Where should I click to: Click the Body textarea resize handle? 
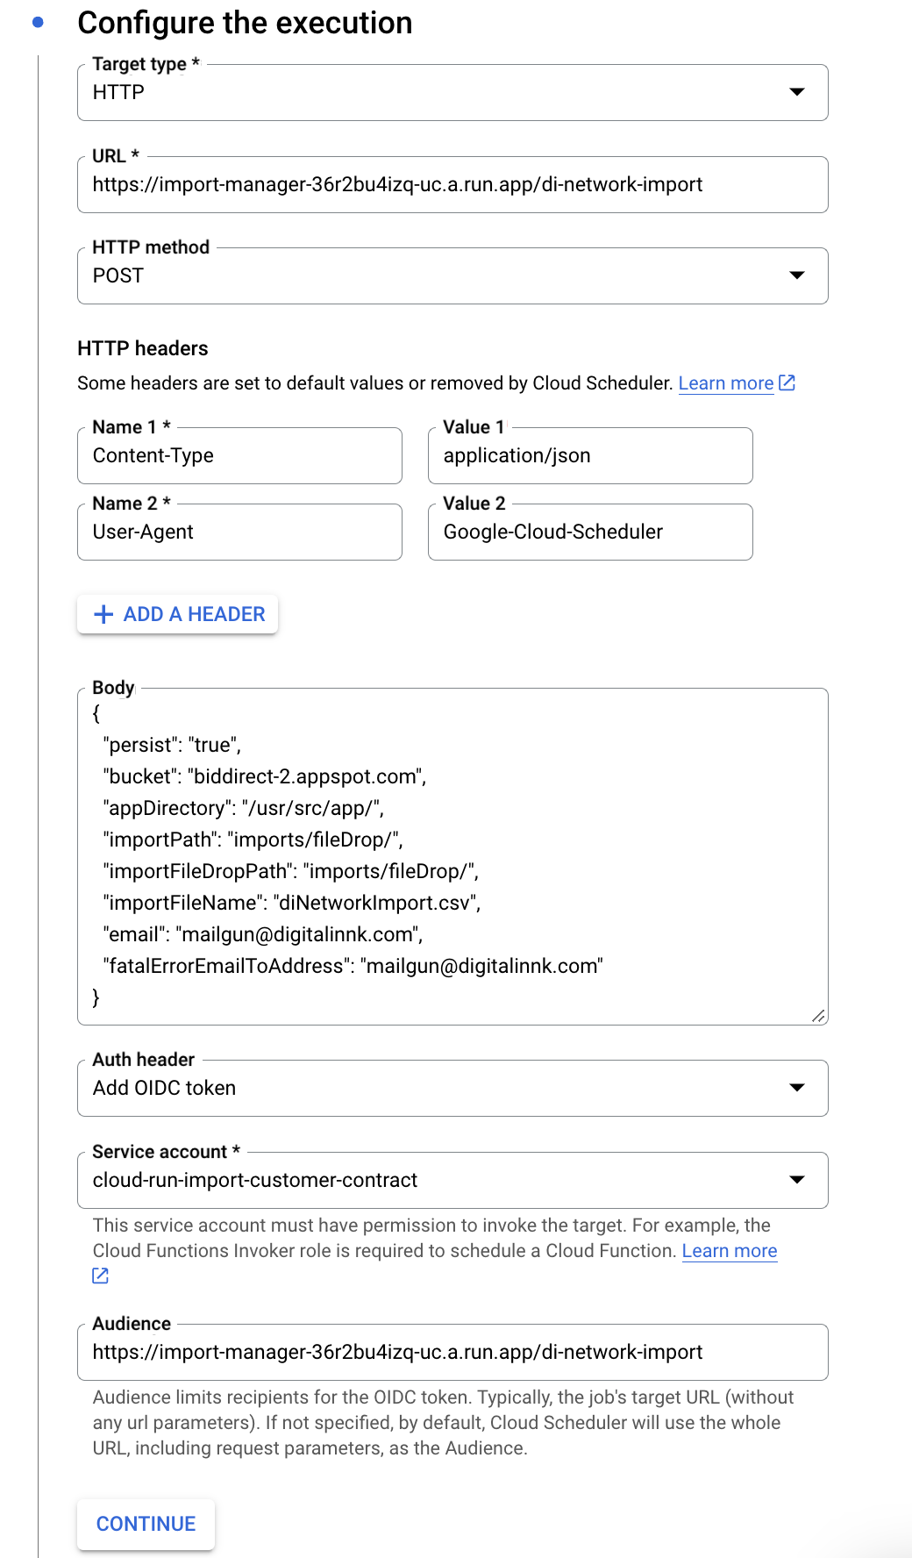(x=818, y=1015)
